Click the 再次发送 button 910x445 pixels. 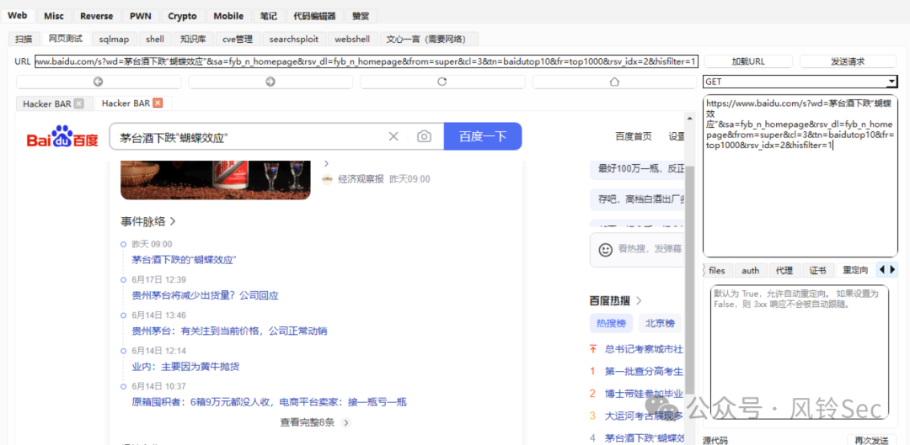coord(871,440)
